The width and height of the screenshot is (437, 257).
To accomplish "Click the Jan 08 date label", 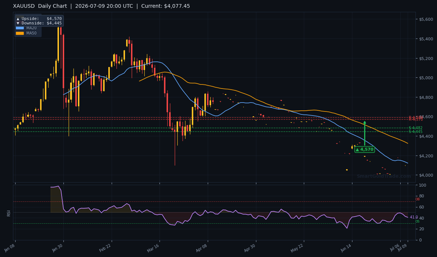I will [x=10, y=248].
